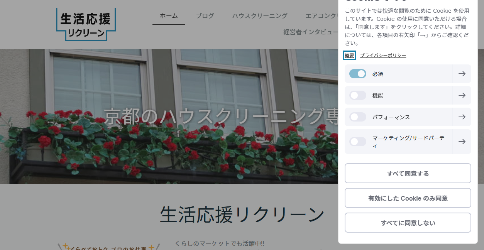Go to ハウスクリーニング menu item
This screenshot has height=250, width=484.
tap(259, 16)
